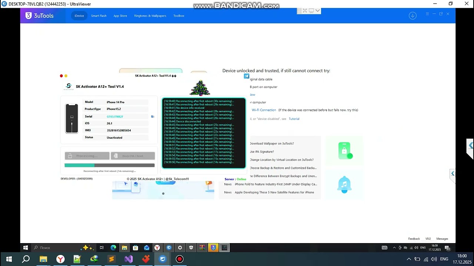Viewport: 474px width, 266px height.
Task: Open Bandicam recorder in local taskbar
Action: pos(180,259)
